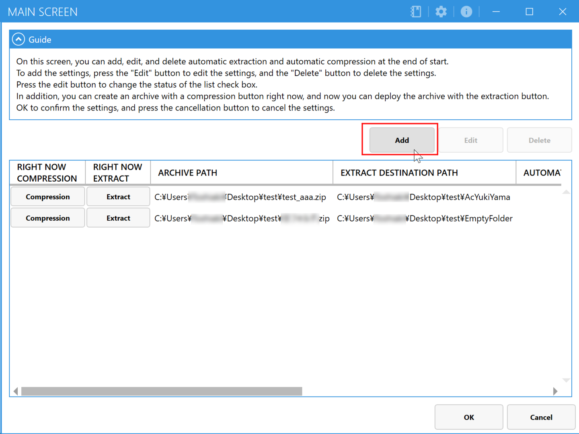
Task: Cancel settings with the Cancel button
Action: (541, 417)
